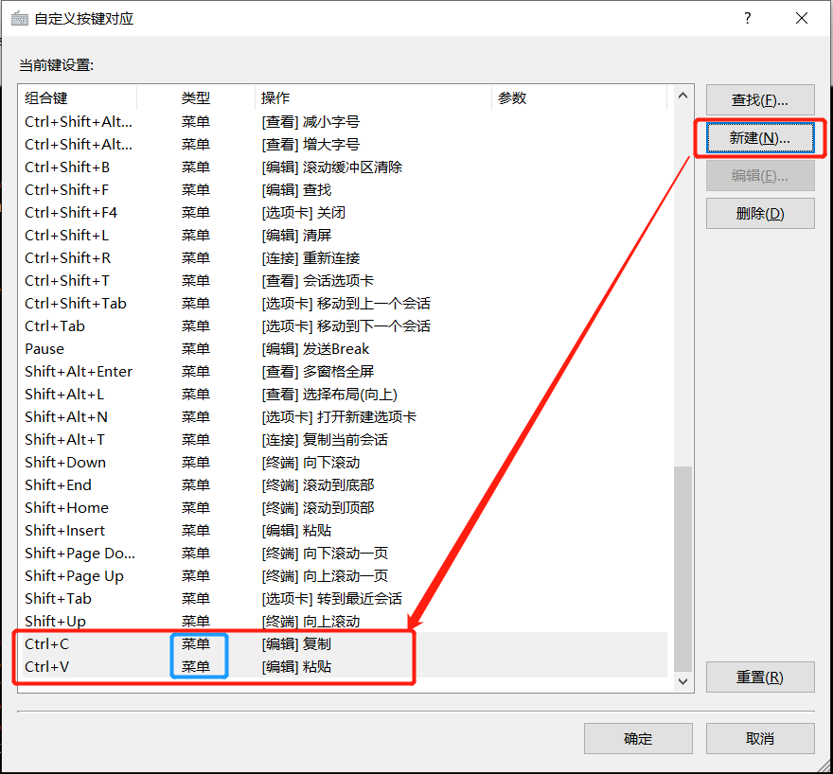Click the 删除(D) button
This screenshot has height=774, width=833.
click(760, 213)
